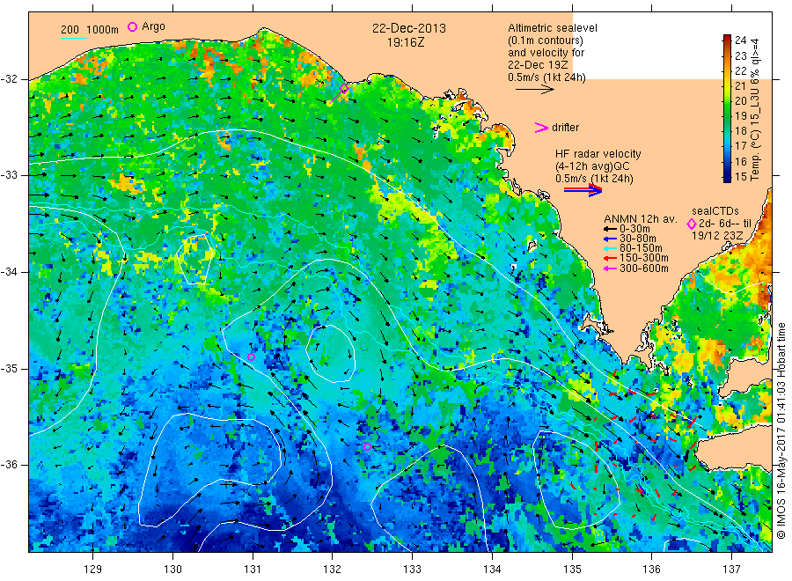Click the dark red top of temperature colorbar
The image size is (792, 581).
tap(727, 37)
